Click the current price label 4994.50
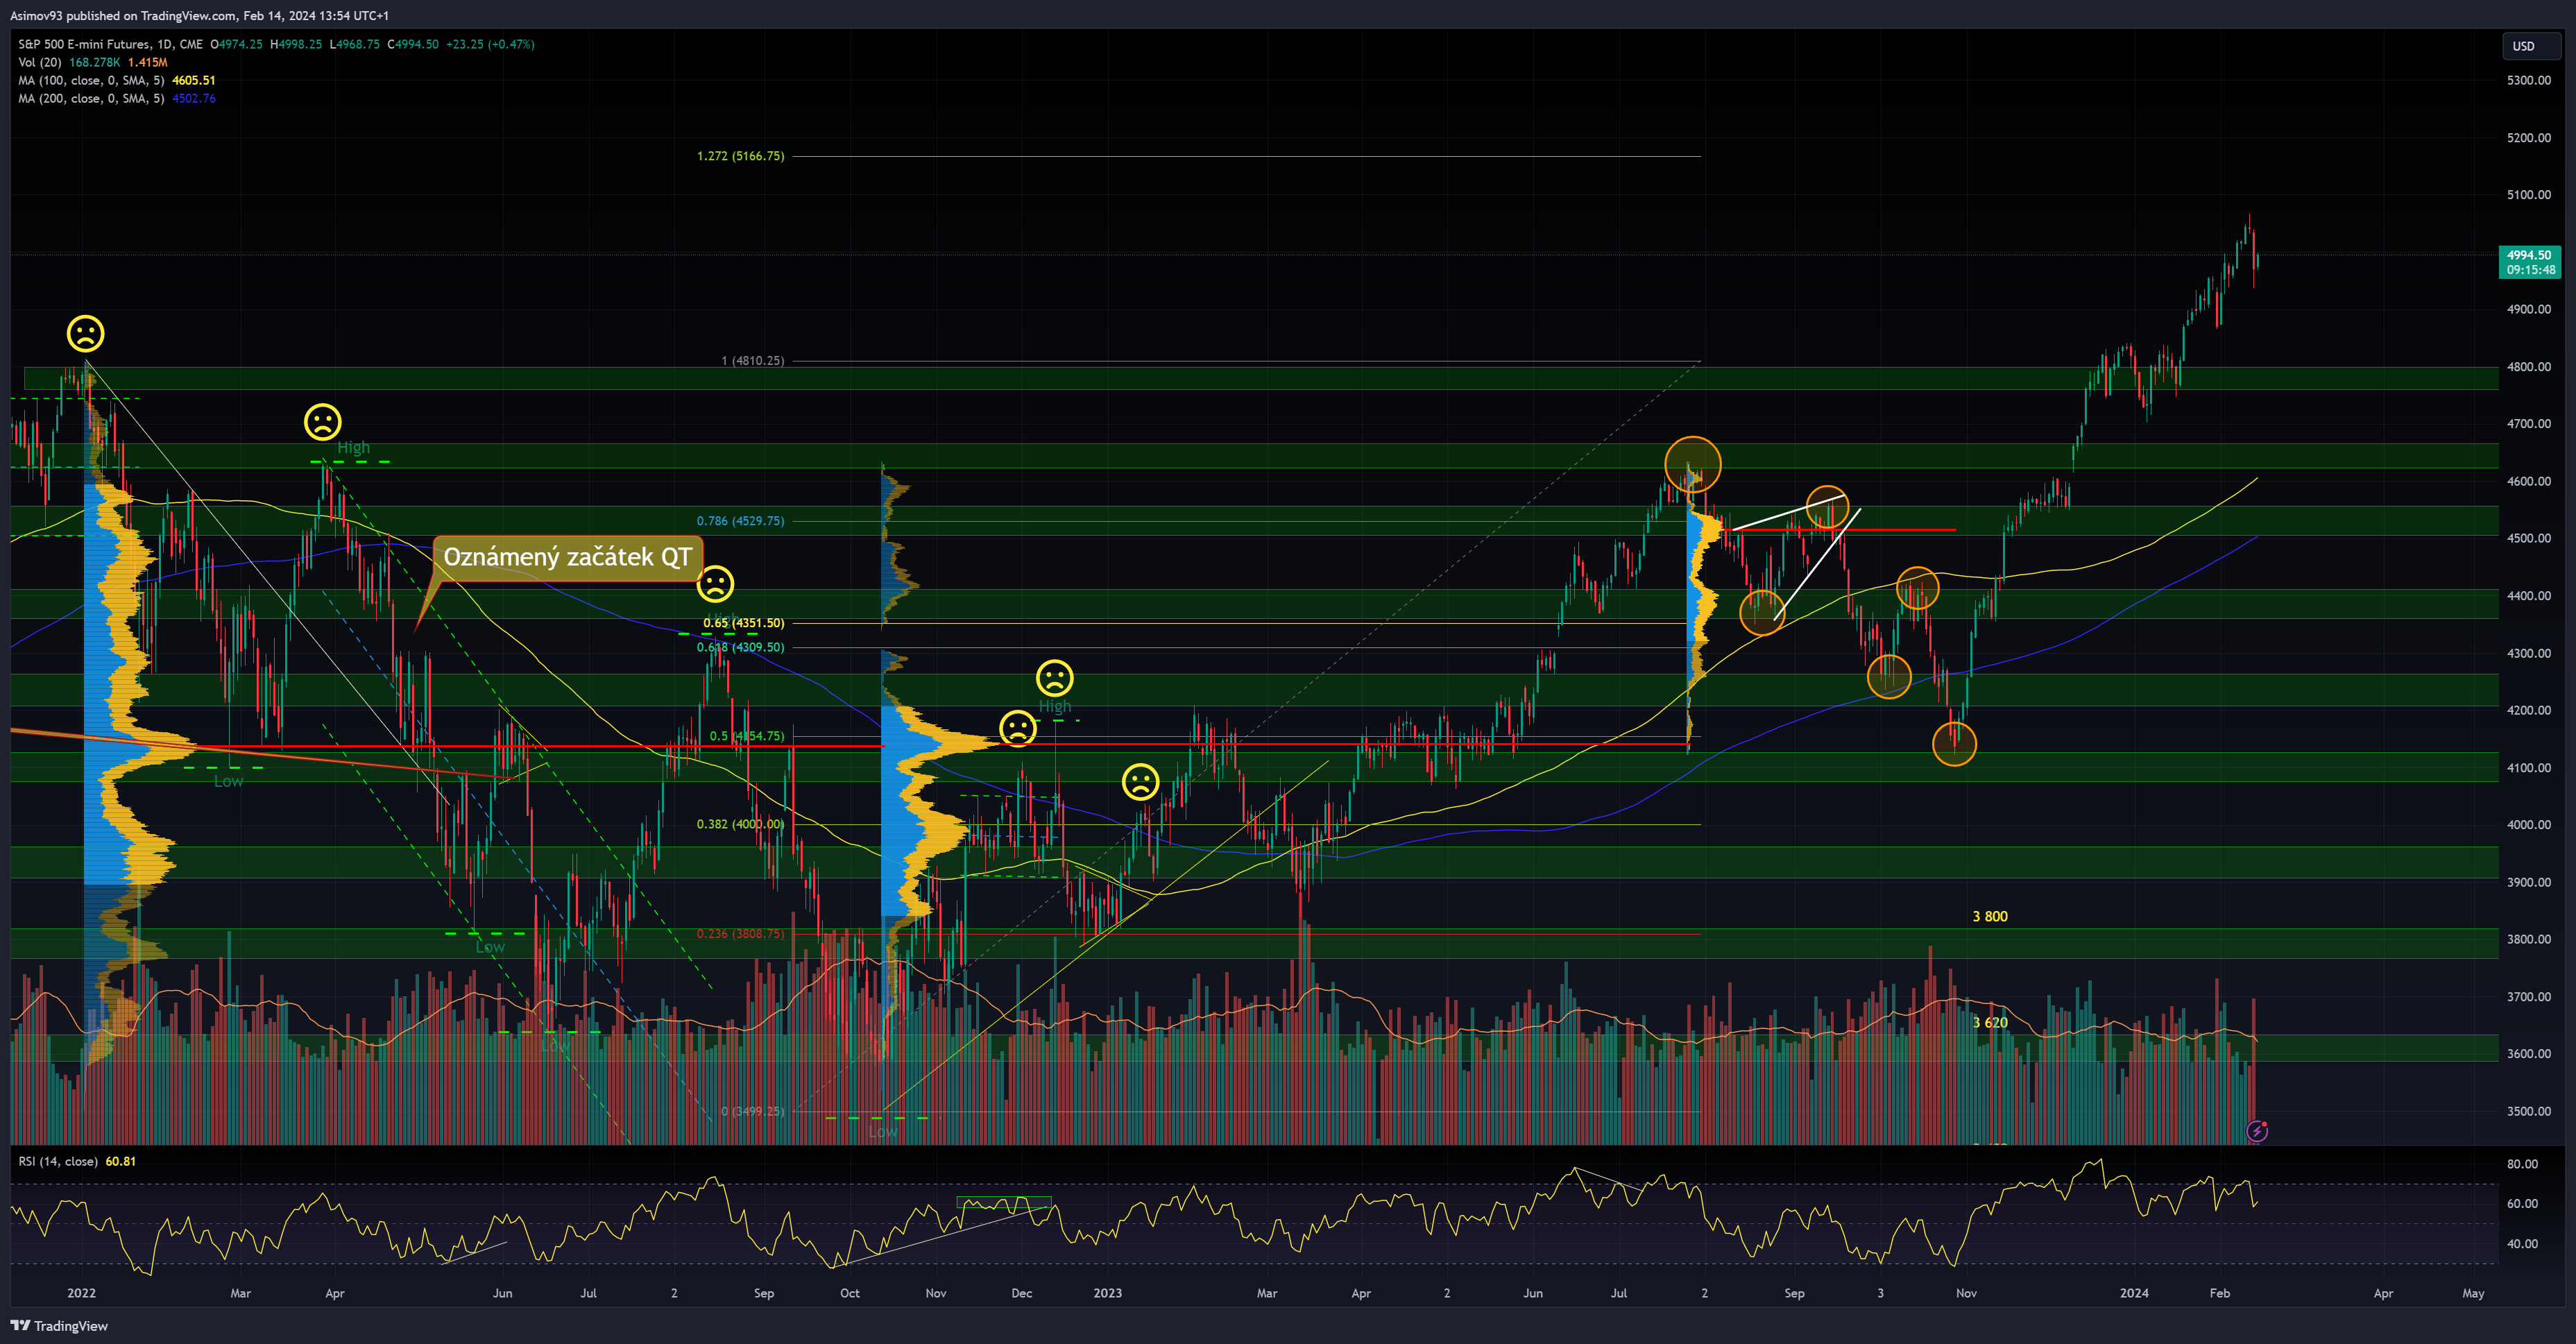The image size is (2576, 1344). (2529, 255)
